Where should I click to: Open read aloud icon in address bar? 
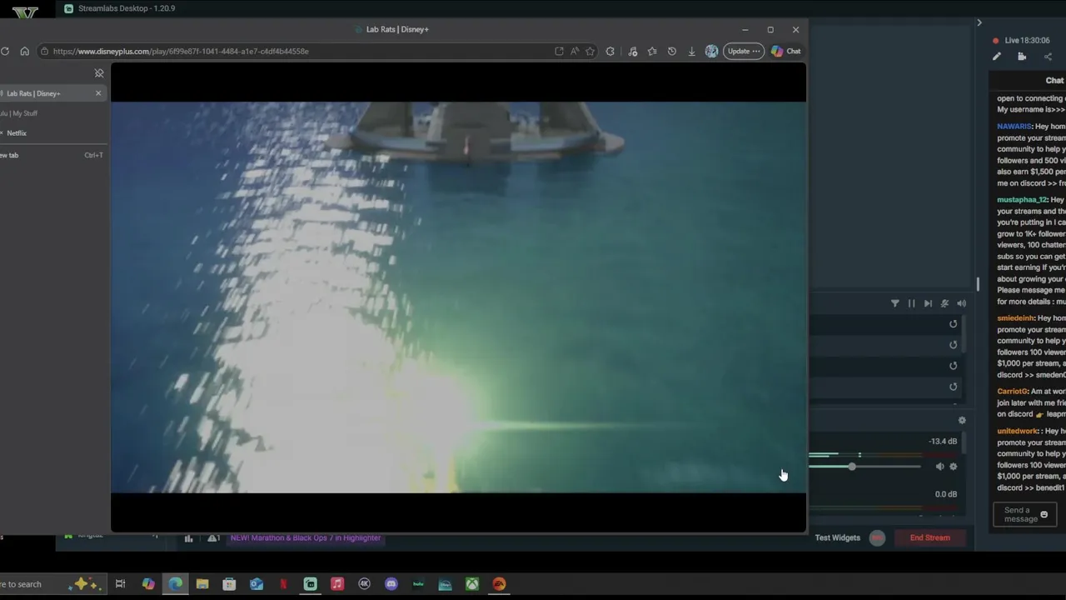[575, 51]
